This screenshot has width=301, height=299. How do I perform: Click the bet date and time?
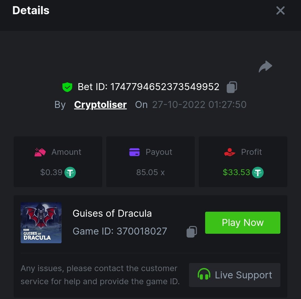coord(199,105)
